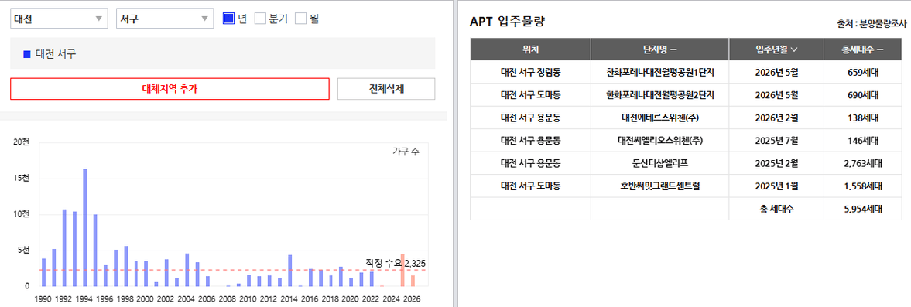Select 둔산더샵엘리프 cell
The width and height of the screenshot is (911, 307).
pyautogui.click(x=659, y=164)
